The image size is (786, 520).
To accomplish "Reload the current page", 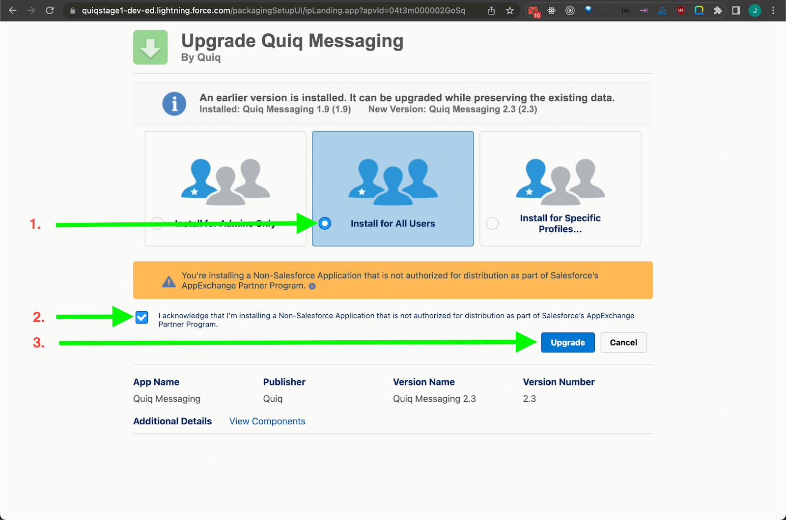I will click(50, 10).
